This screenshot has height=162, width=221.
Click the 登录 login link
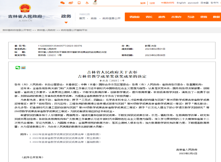click(143, 3)
